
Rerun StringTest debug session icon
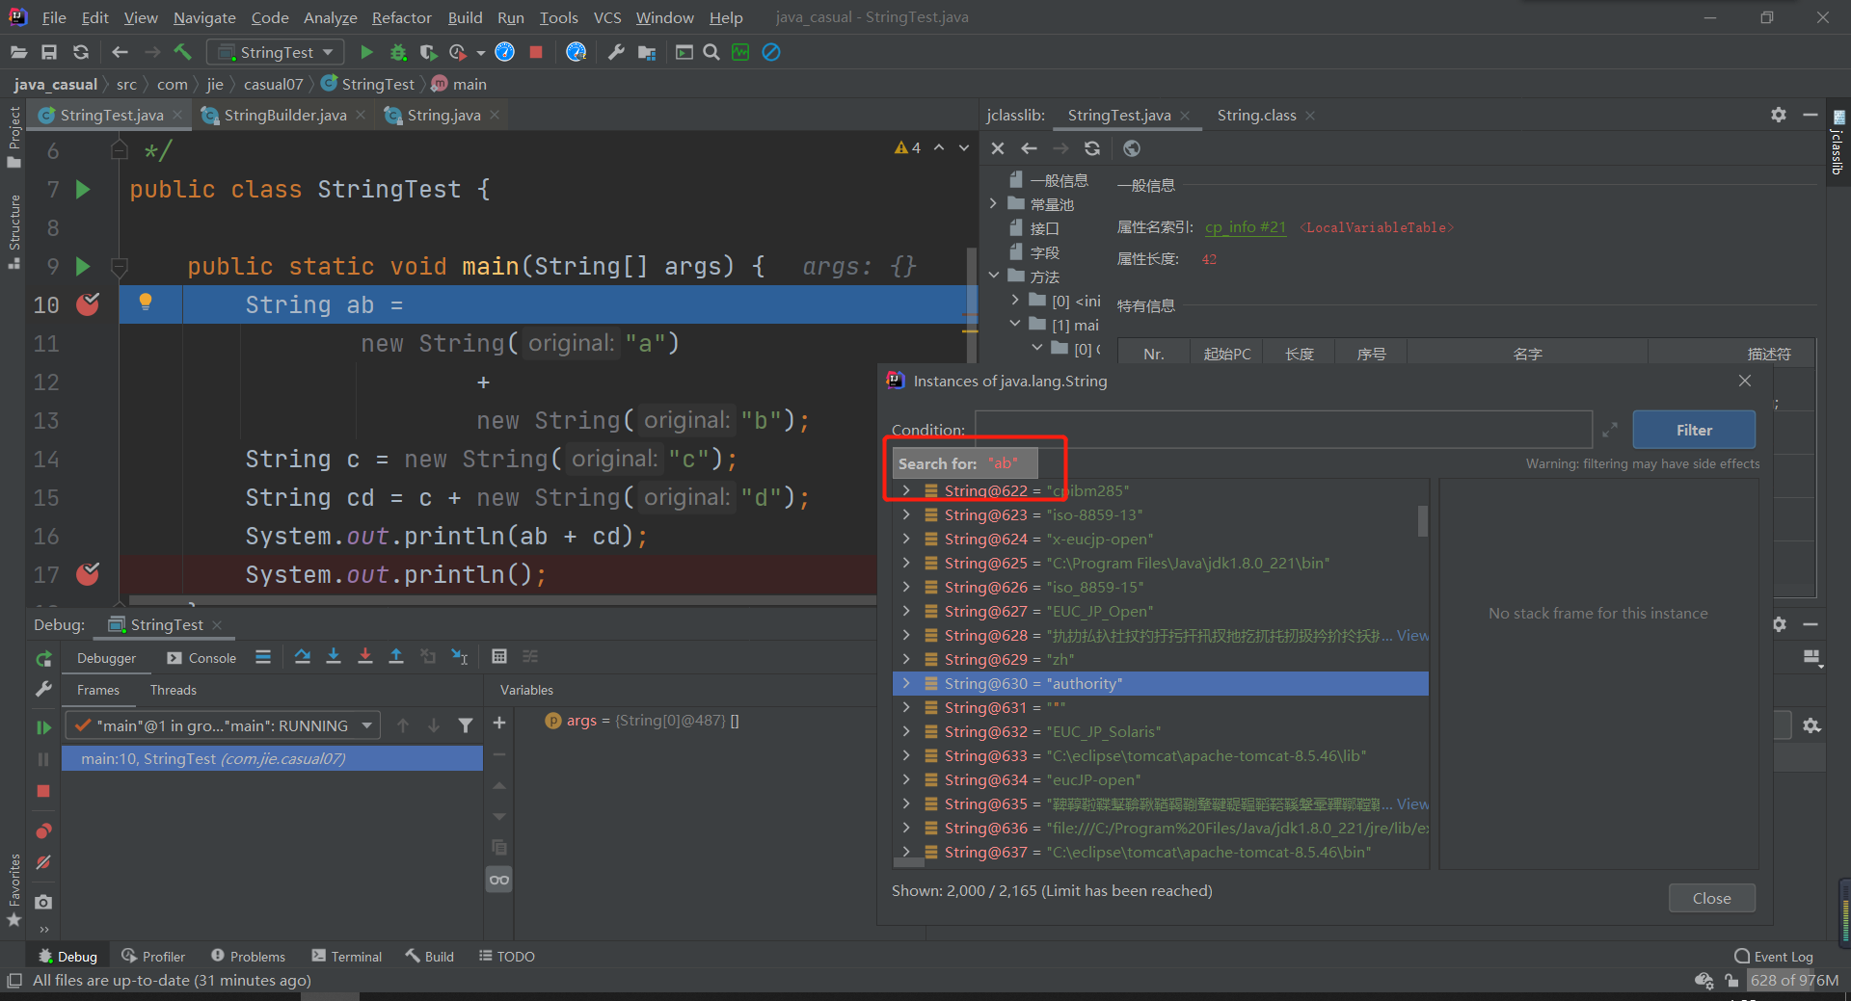pos(43,659)
